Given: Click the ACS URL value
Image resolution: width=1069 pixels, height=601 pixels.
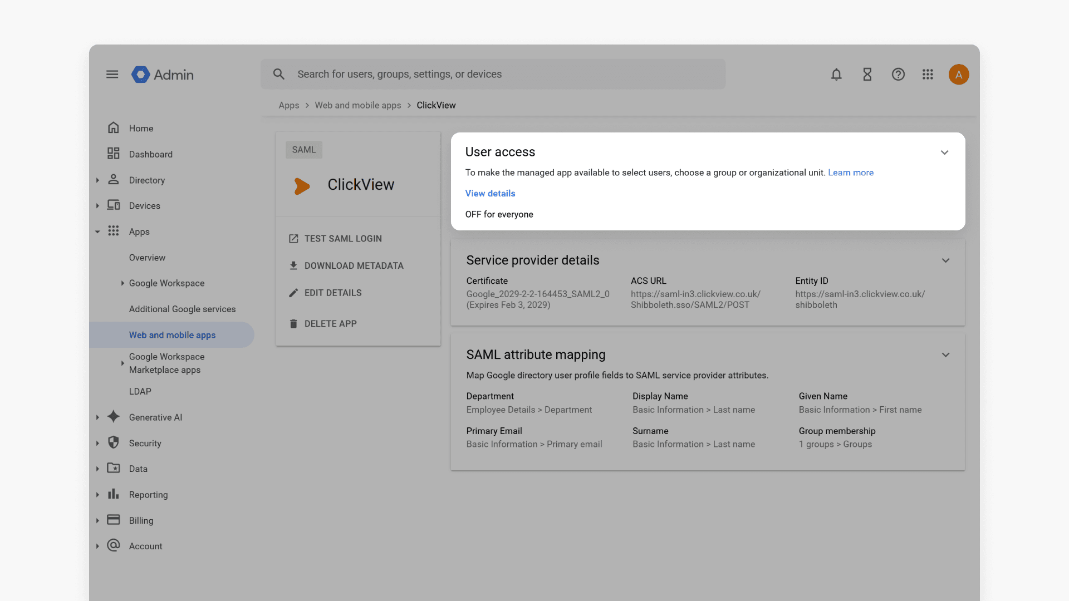Looking at the screenshot, I should [695, 299].
